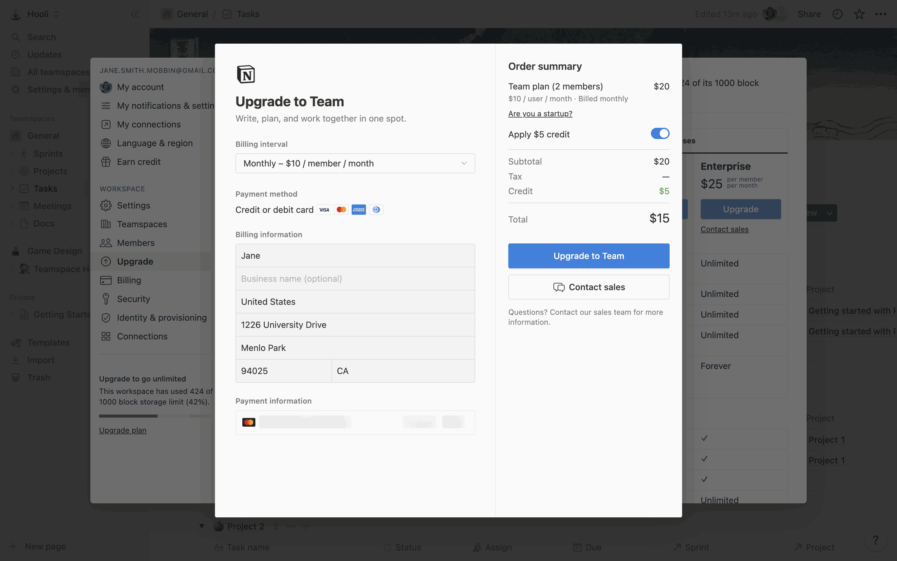Click the Teamspaces building icon in settings
The height and width of the screenshot is (561, 897).
106,224
